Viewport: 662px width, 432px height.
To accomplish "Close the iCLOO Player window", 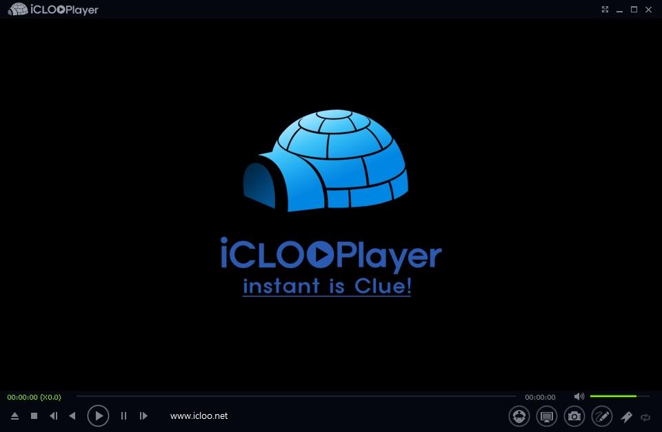I will coord(648,9).
